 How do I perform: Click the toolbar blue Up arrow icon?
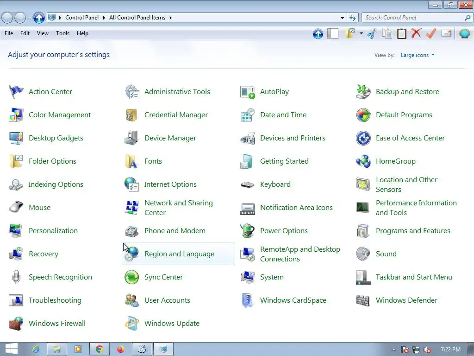tap(318, 33)
